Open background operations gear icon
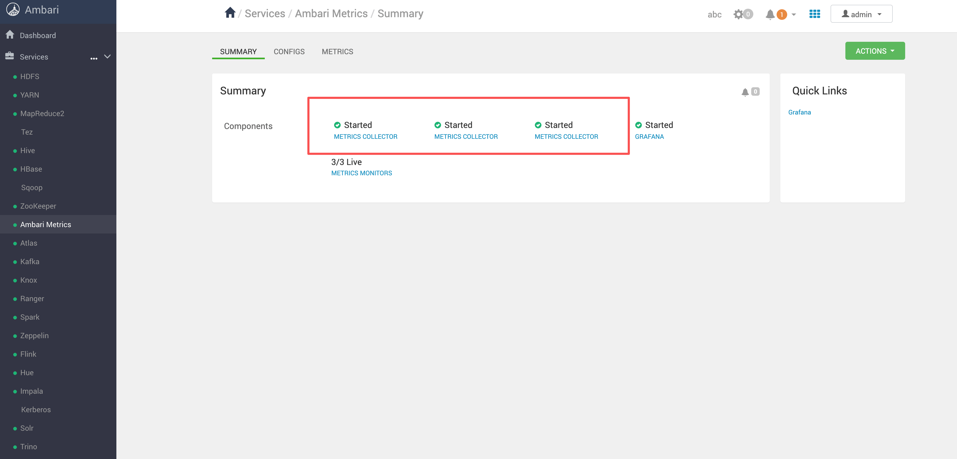Viewport: 957px width, 459px height. [x=738, y=15]
